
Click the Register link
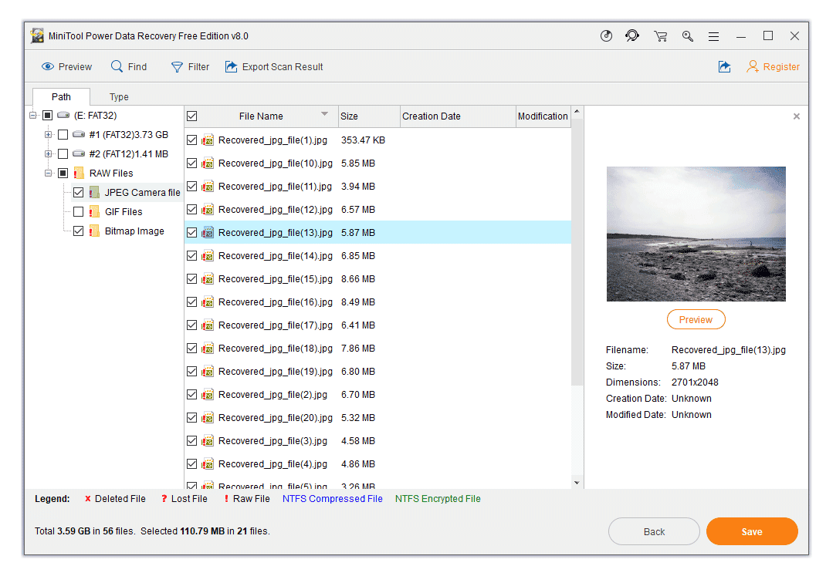[x=781, y=67]
